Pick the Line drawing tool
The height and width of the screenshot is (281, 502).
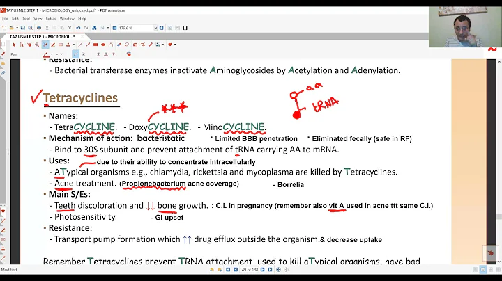click(80, 45)
